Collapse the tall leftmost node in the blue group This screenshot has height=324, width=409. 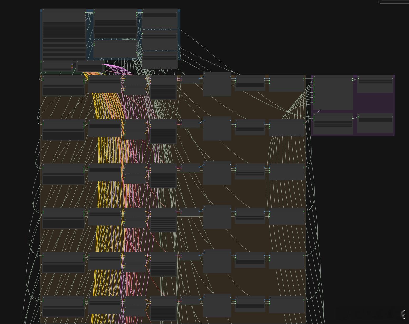(x=43, y=10)
